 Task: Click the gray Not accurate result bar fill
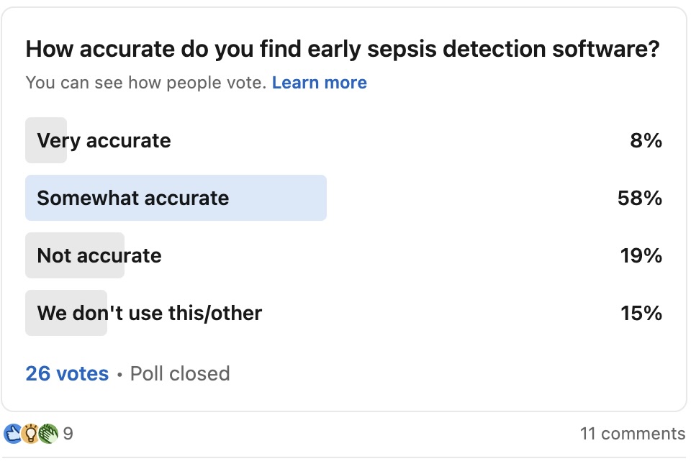point(74,255)
